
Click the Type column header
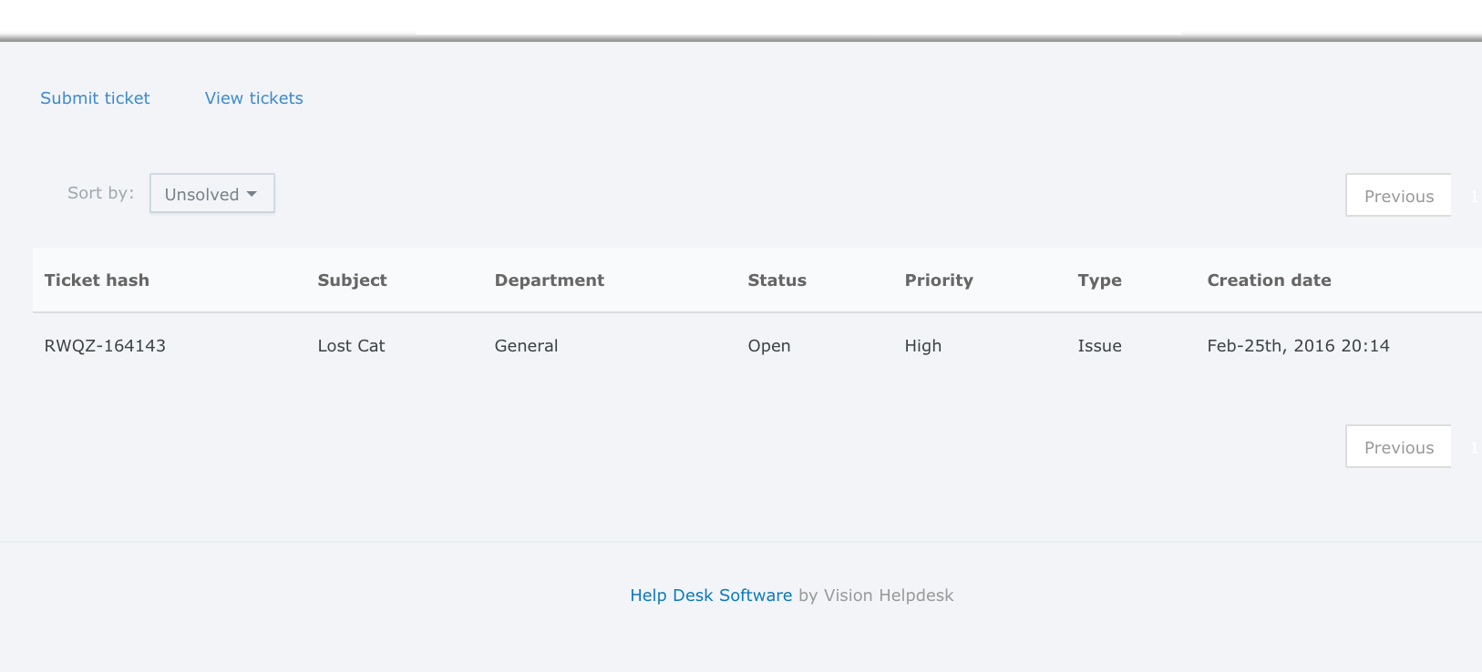1099,280
